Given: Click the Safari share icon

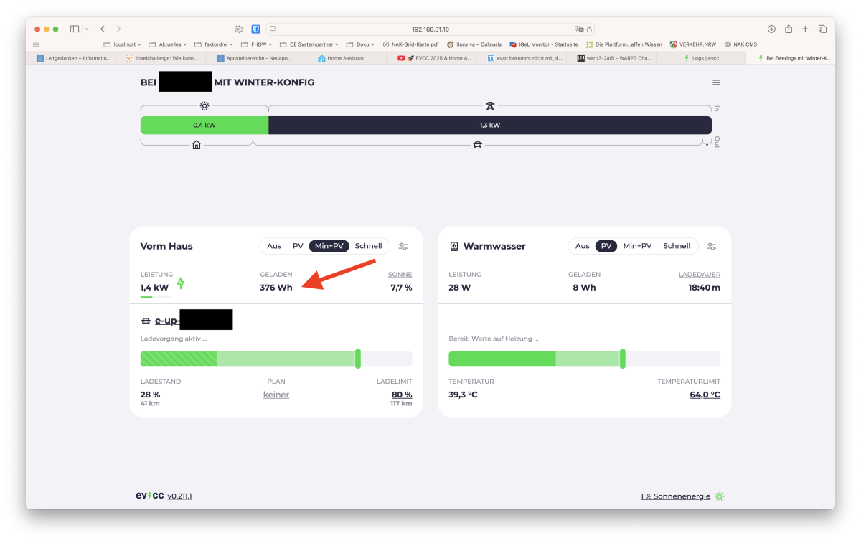Looking at the screenshot, I should [x=789, y=29].
